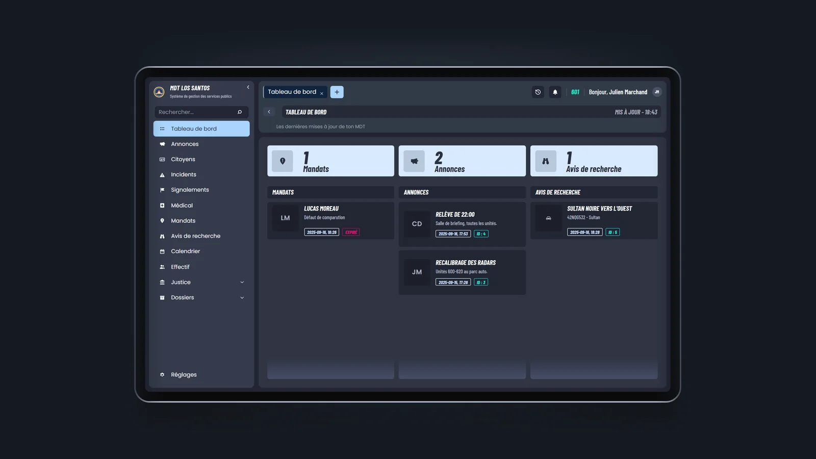Open the Lucas Moreau warrant entry

[x=330, y=220]
